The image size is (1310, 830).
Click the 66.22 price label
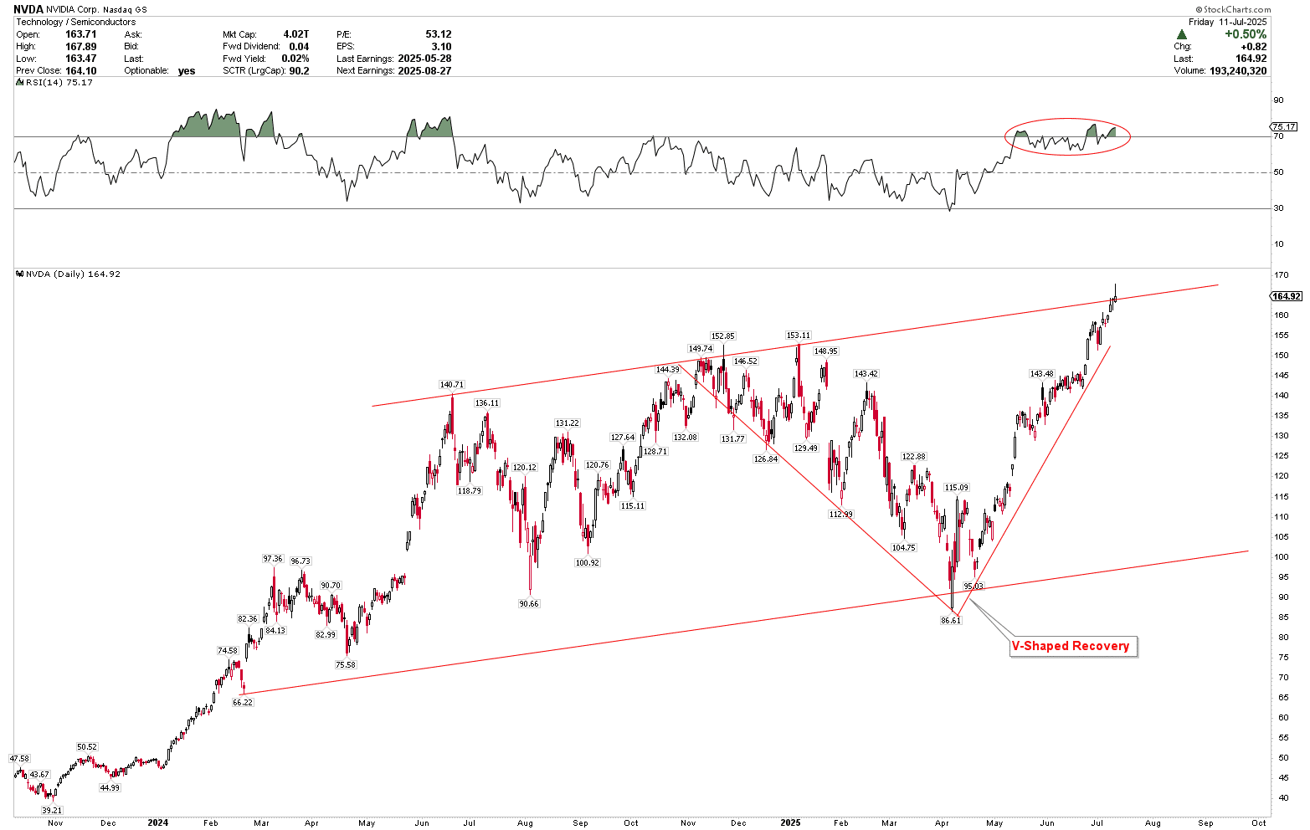pos(243,702)
